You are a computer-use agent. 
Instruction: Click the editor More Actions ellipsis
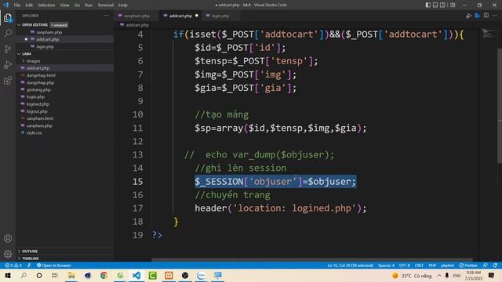coord(495,16)
